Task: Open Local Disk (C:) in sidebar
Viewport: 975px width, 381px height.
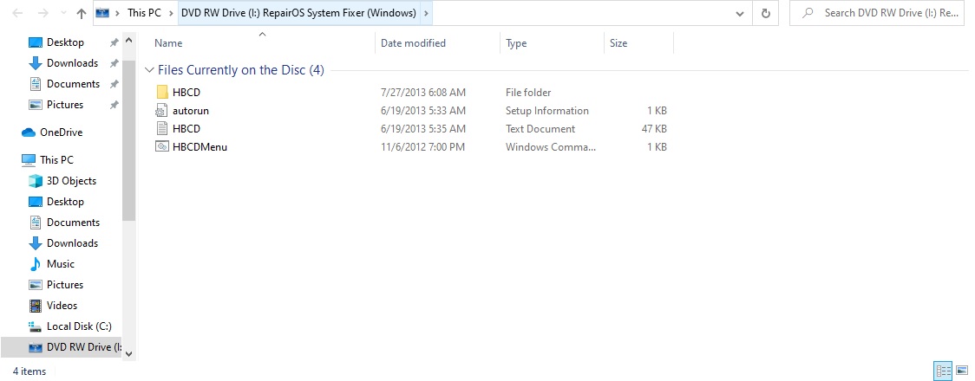Action: pyautogui.click(x=78, y=326)
